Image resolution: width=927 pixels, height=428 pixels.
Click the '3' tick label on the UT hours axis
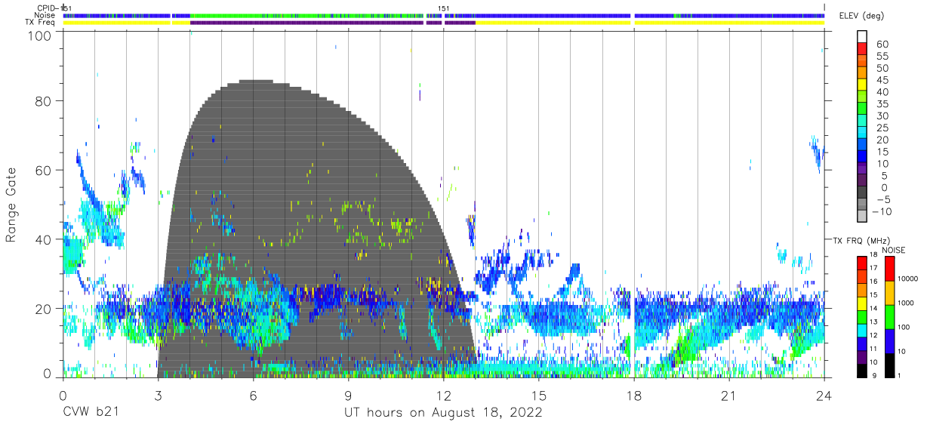click(x=159, y=396)
